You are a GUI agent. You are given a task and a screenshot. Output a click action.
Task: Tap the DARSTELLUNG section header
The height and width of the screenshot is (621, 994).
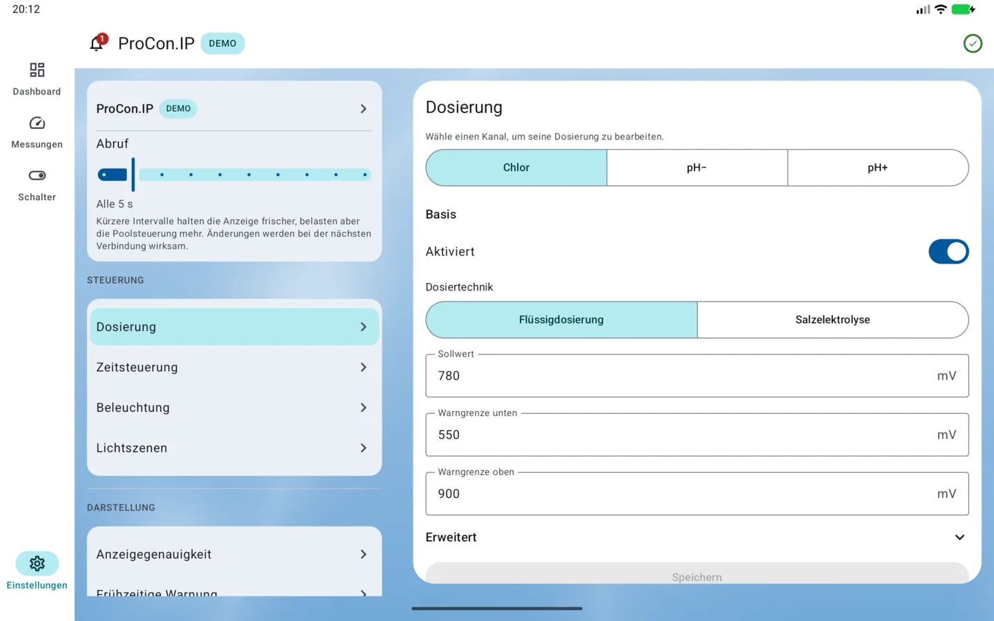[x=121, y=508]
